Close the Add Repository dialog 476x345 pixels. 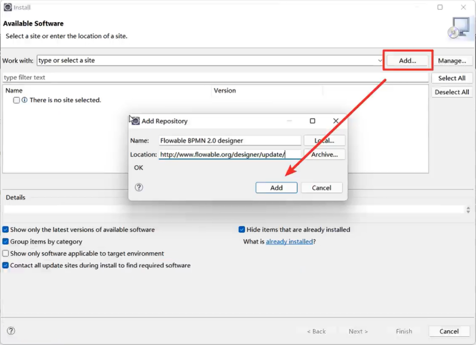(336, 121)
